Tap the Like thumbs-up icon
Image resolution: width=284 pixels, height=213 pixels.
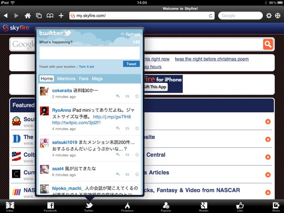pyautogui.click(x=240, y=207)
